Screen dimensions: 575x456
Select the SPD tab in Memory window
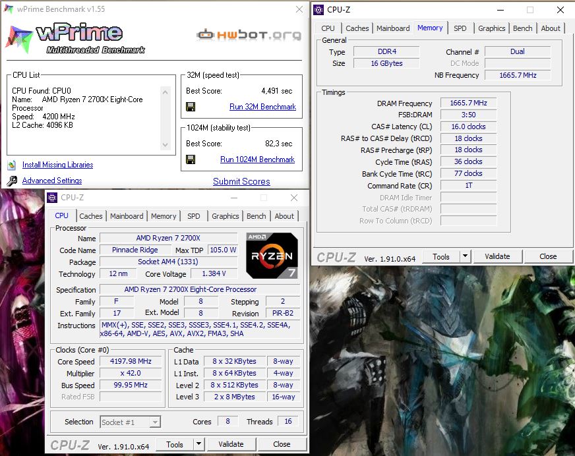point(460,28)
